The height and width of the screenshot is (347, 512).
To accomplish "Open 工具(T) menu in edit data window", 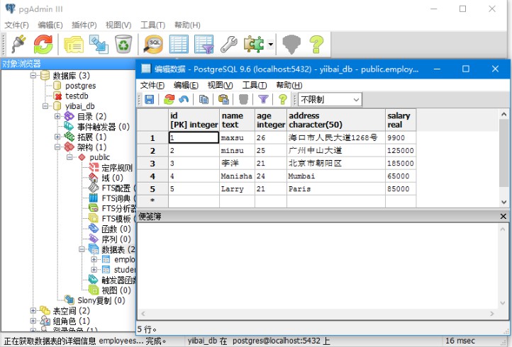I will coord(255,85).
